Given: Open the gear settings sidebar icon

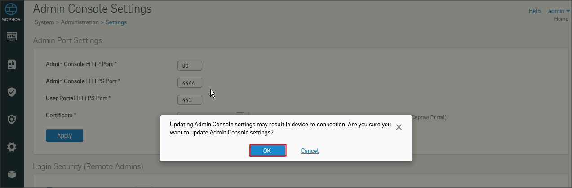Looking at the screenshot, I should pos(12,147).
